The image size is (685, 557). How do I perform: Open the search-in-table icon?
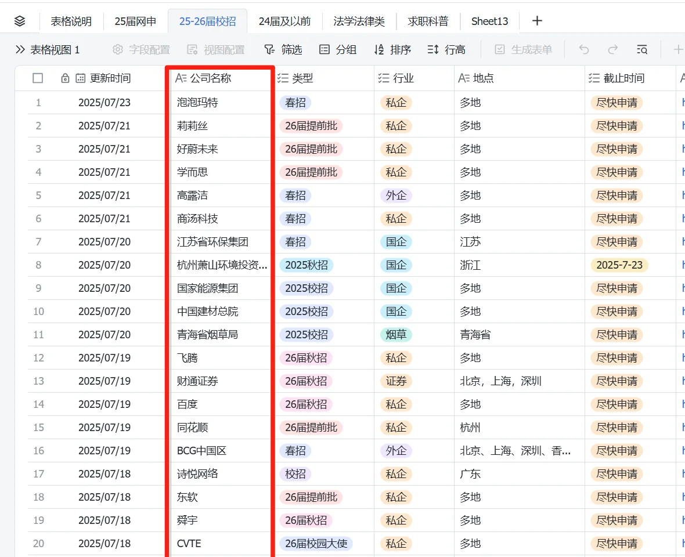point(641,50)
